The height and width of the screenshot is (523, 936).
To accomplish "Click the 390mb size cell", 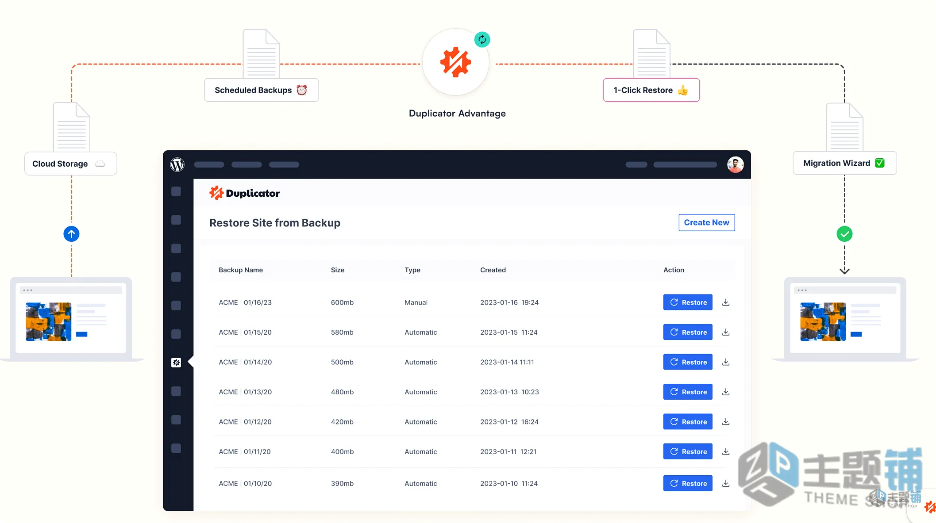I will point(342,483).
